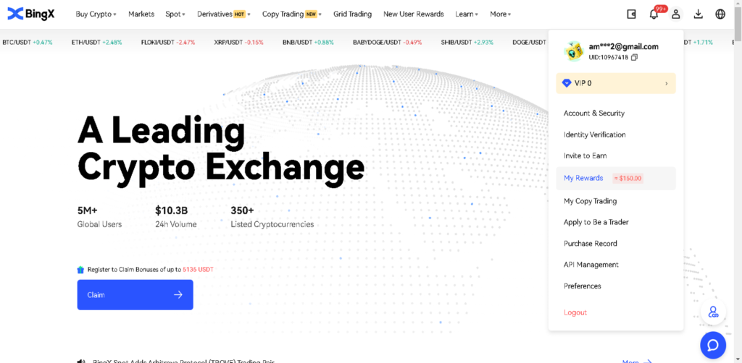742x363 pixels.
Task: Click the blue Claim button
Action: (x=135, y=295)
